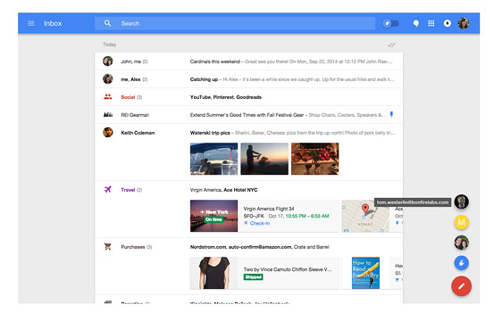Open the How to Read book cover
This screenshot has width=494, height=329.
pos(365,273)
